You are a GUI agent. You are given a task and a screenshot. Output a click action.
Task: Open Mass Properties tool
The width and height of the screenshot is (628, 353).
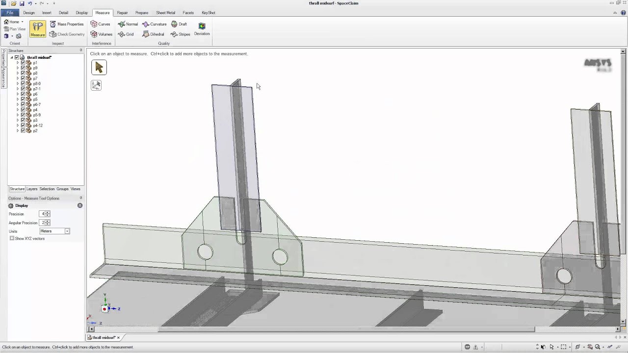[x=67, y=24]
